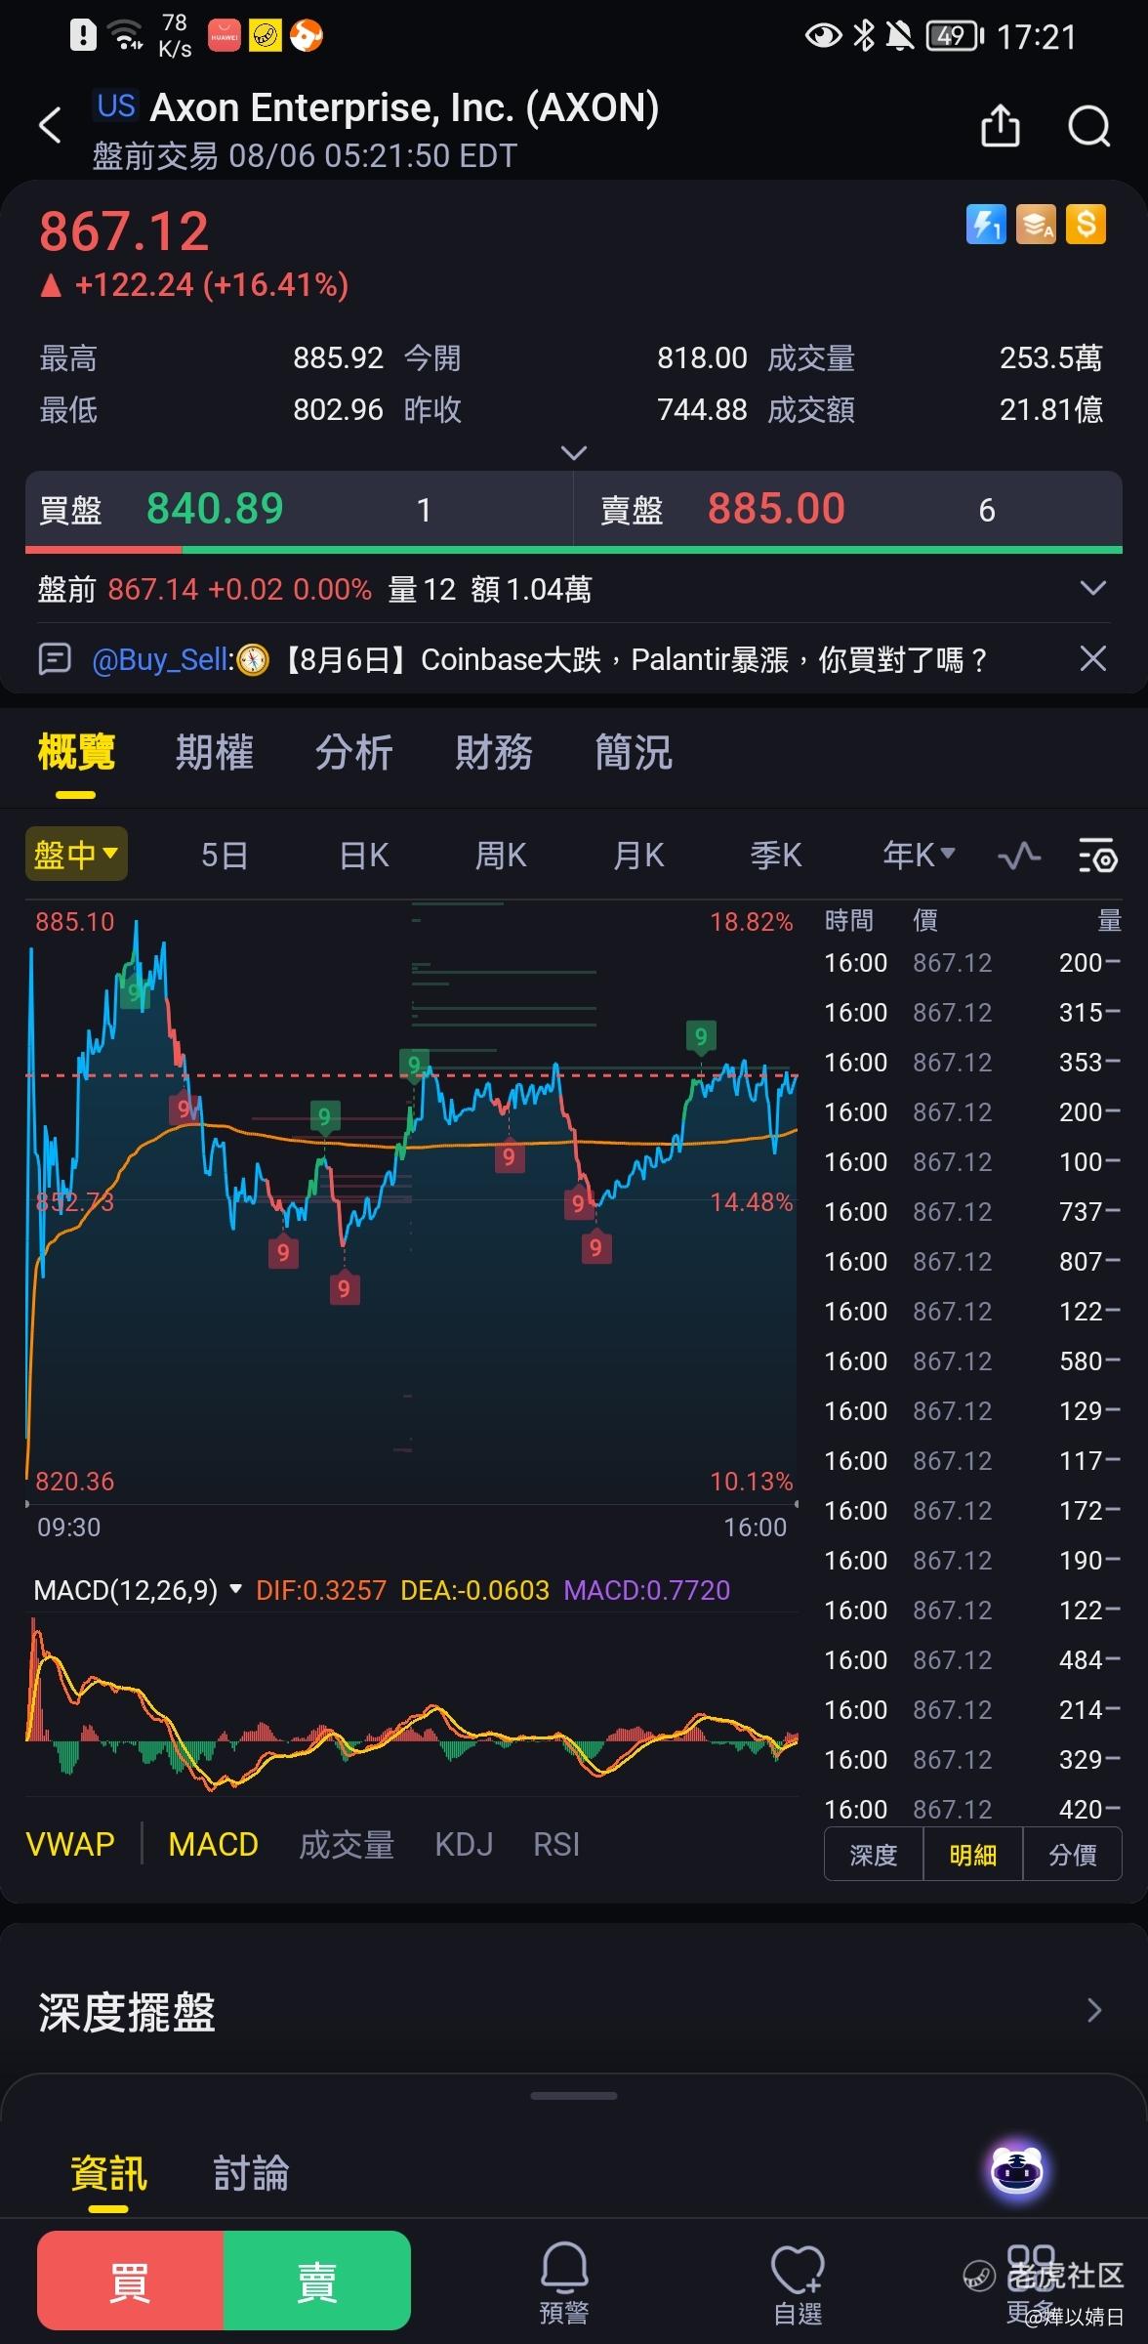Screen dimensions: 1148x2344
Task: Select the 5日 chart range
Action: pos(225,856)
